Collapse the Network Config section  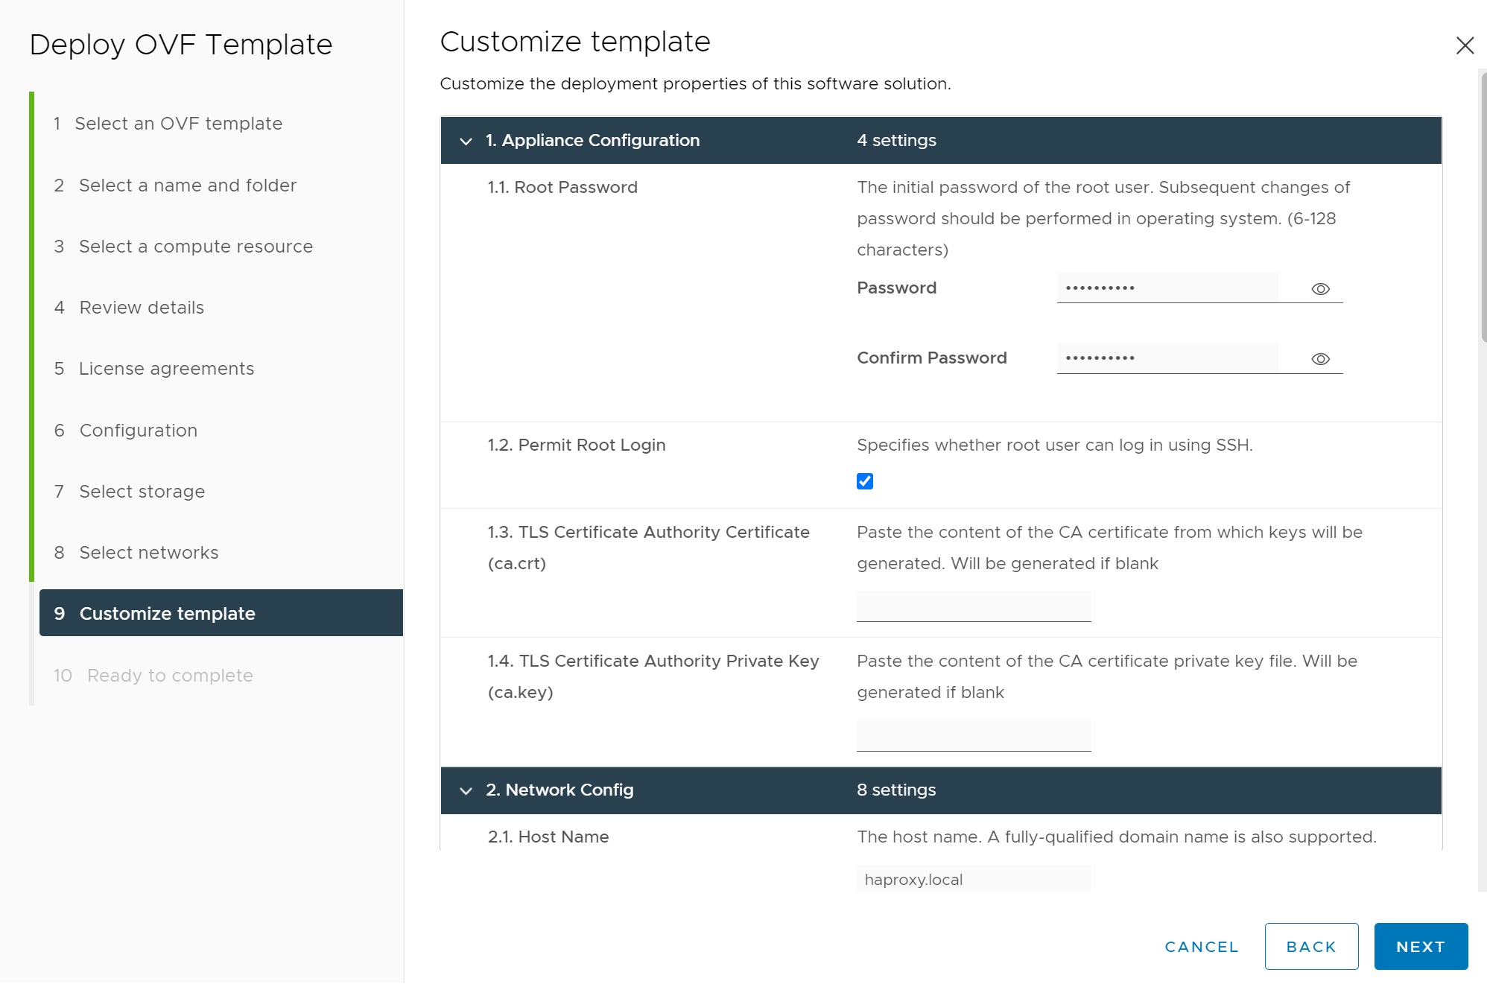point(466,790)
